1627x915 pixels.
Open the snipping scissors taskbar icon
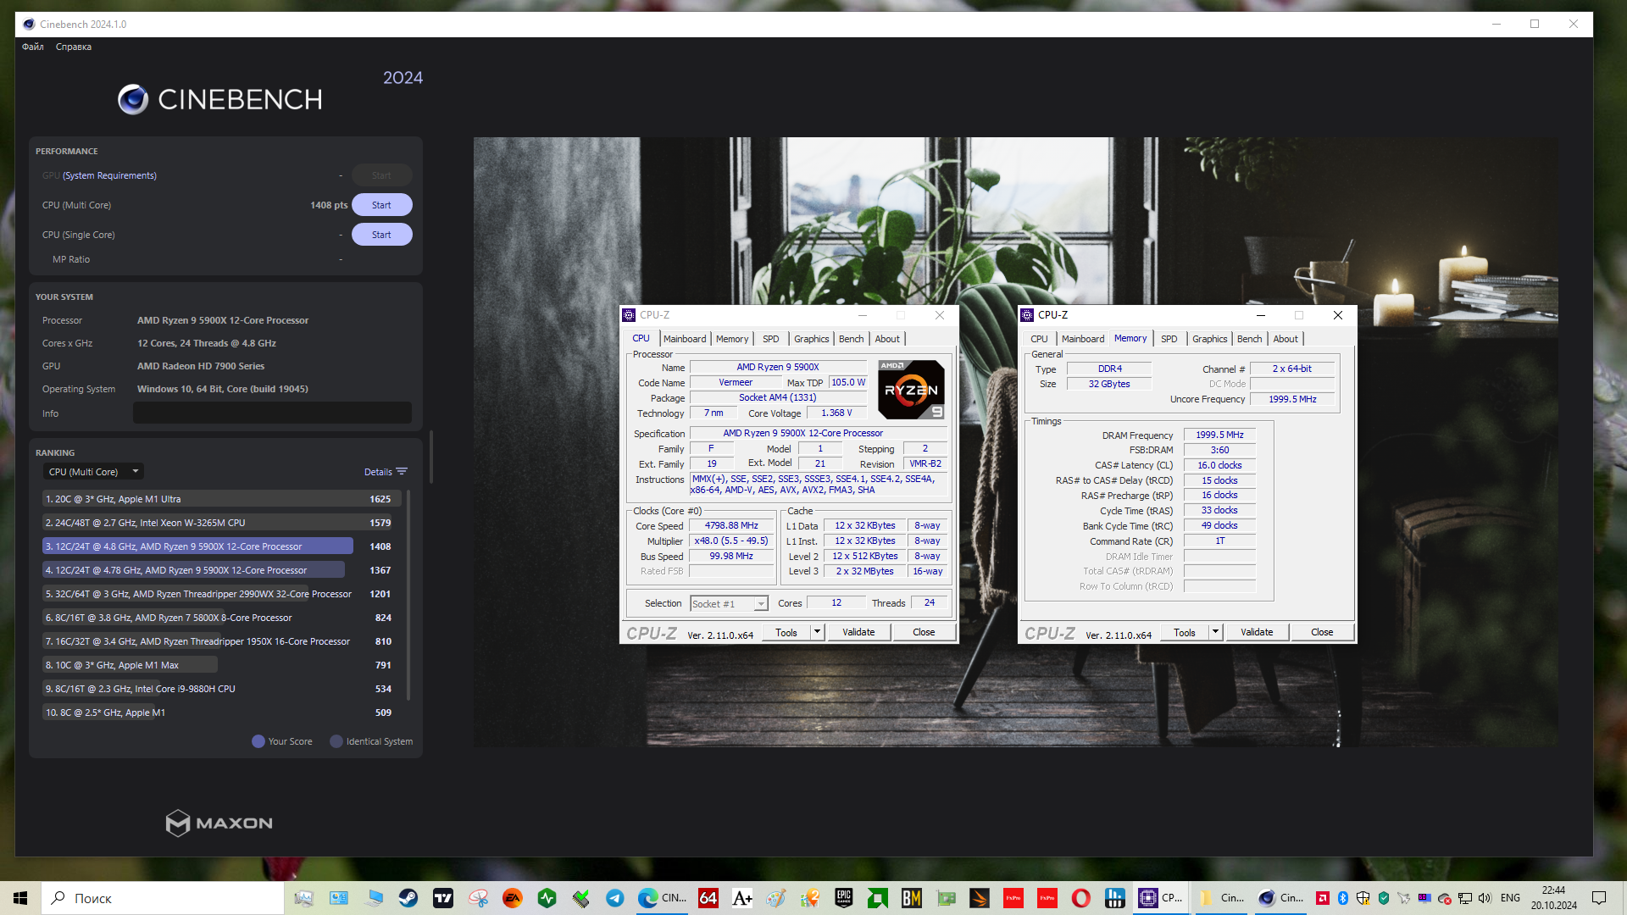(478, 898)
